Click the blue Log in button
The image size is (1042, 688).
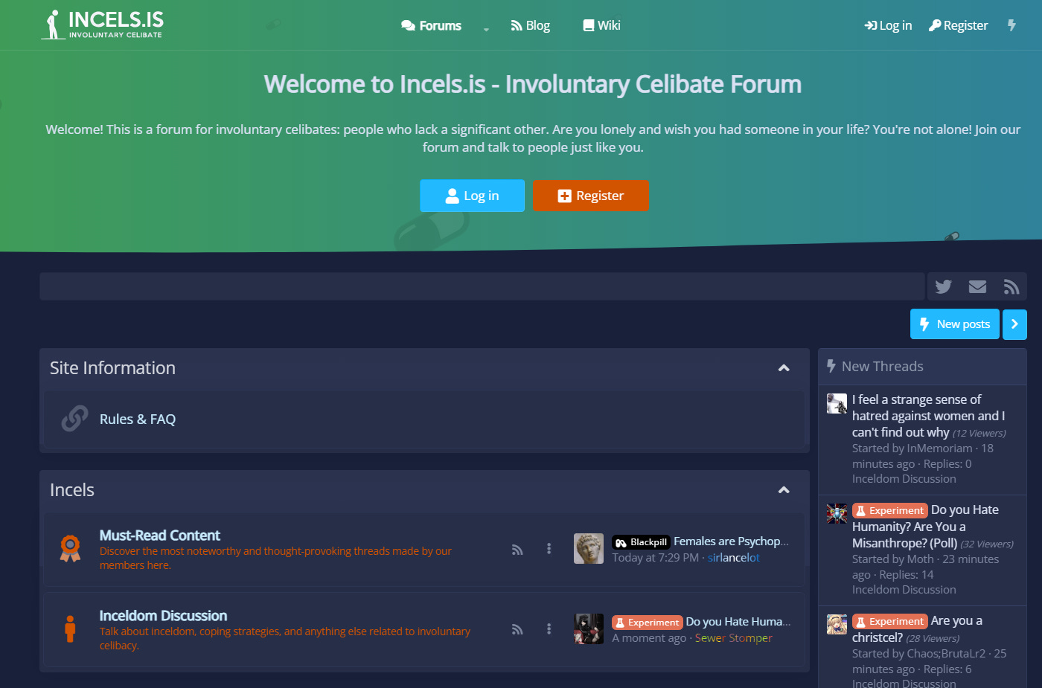tap(472, 196)
